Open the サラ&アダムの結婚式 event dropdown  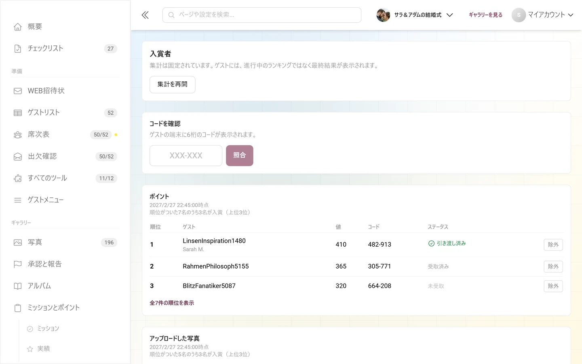pyautogui.click(x=415, y=15)
